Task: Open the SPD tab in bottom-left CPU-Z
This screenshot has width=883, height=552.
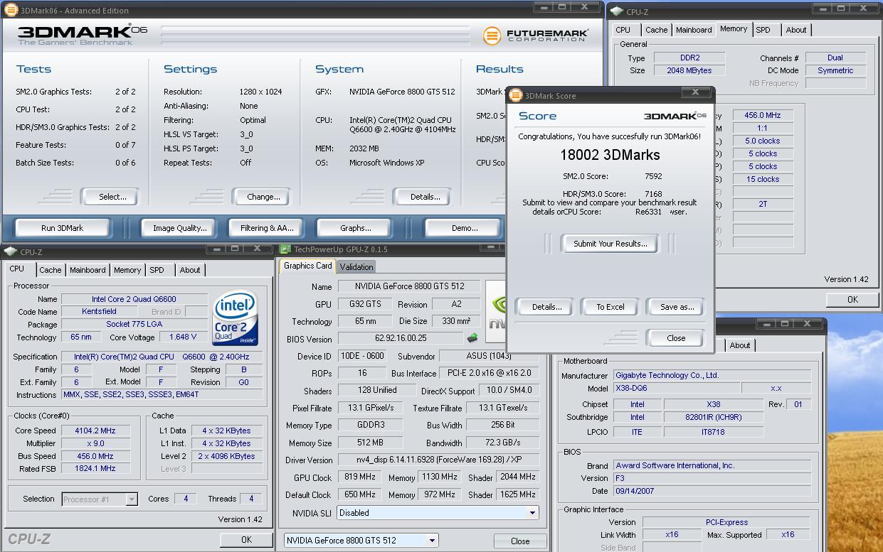Action: tap(157, 270)
